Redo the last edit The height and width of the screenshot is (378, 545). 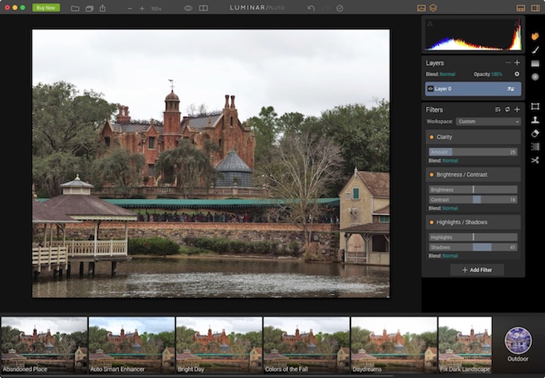[325, 8]
